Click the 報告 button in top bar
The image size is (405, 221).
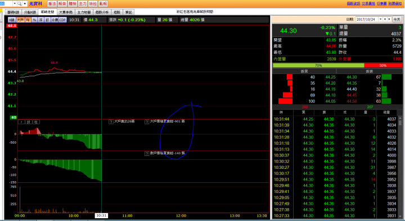[x=62, y=3]
